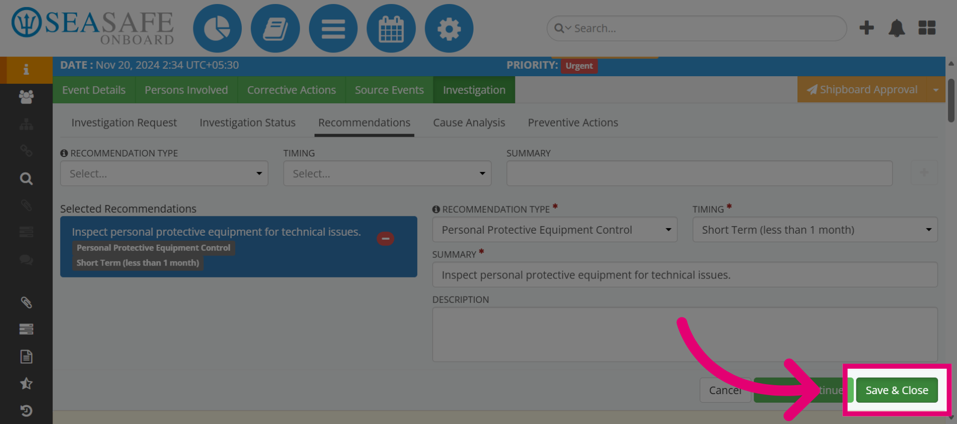Image resolution: width=957 pixels, height=424 pixels.
Task: Switch to Persons Involved tab
Action: pyautogui.click(x=186, y=90)
